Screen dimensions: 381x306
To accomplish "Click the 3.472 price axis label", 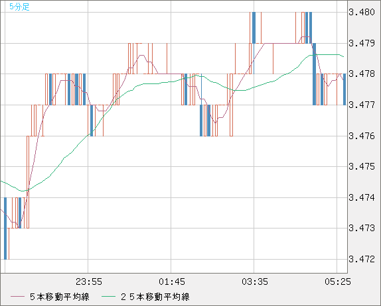I will [x=362, y=259].
